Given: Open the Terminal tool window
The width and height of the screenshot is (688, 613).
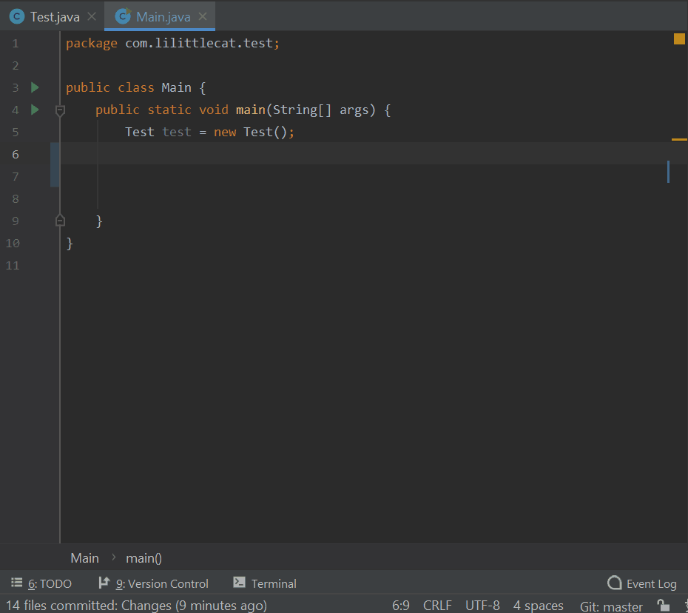Looking at the screenshot, I should point(264,583).
